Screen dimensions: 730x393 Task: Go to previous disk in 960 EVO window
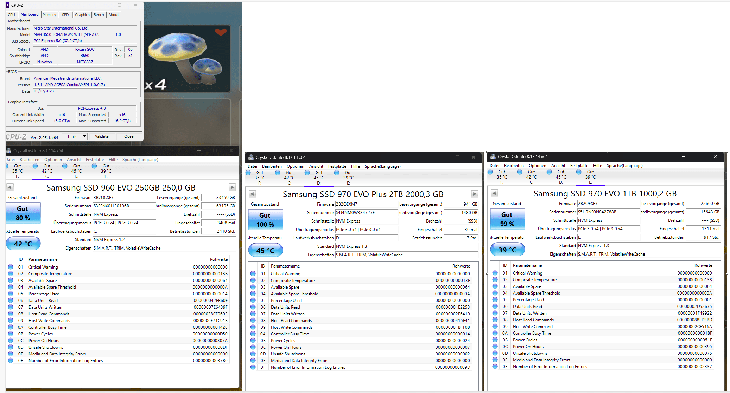(10, 187)
